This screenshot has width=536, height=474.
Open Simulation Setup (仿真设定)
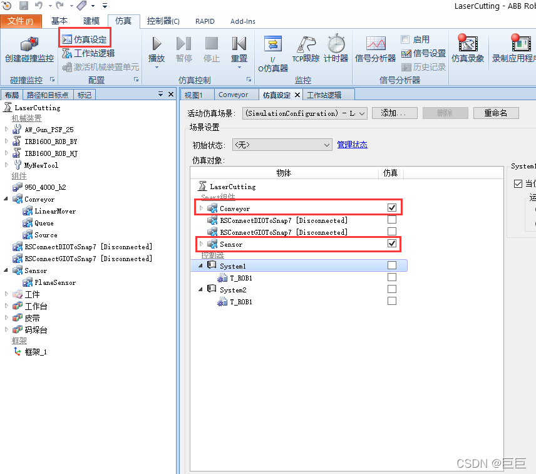pyautogui.click(x=85, y=39)
